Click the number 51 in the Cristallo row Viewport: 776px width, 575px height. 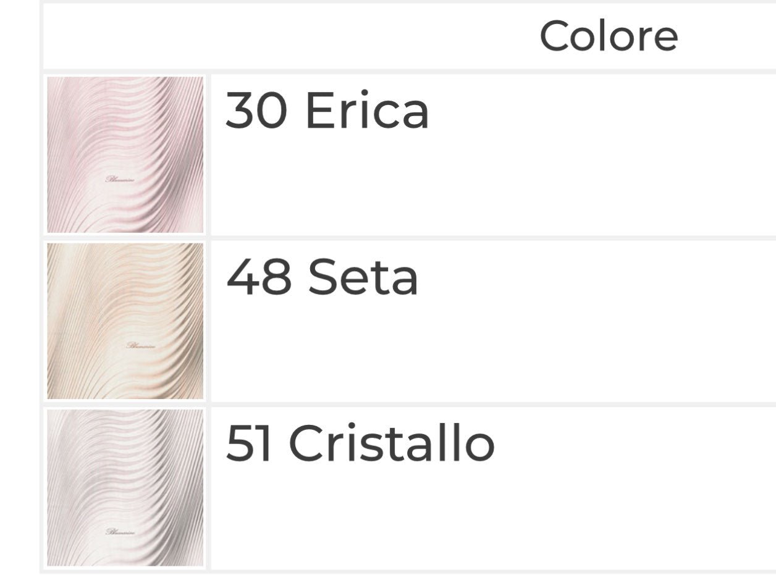[x=248, y=443]
